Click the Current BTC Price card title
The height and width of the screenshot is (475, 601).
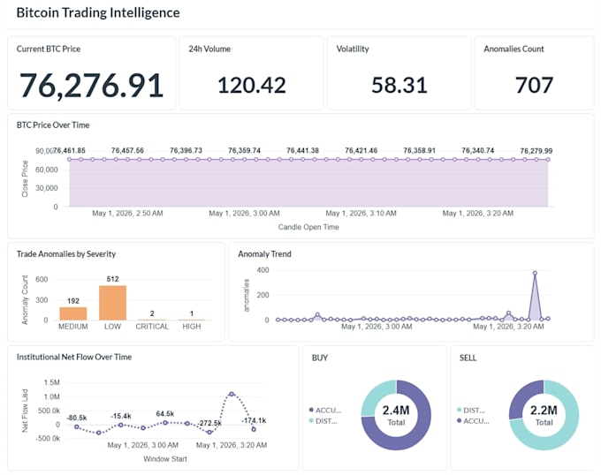tap(49, 49)
